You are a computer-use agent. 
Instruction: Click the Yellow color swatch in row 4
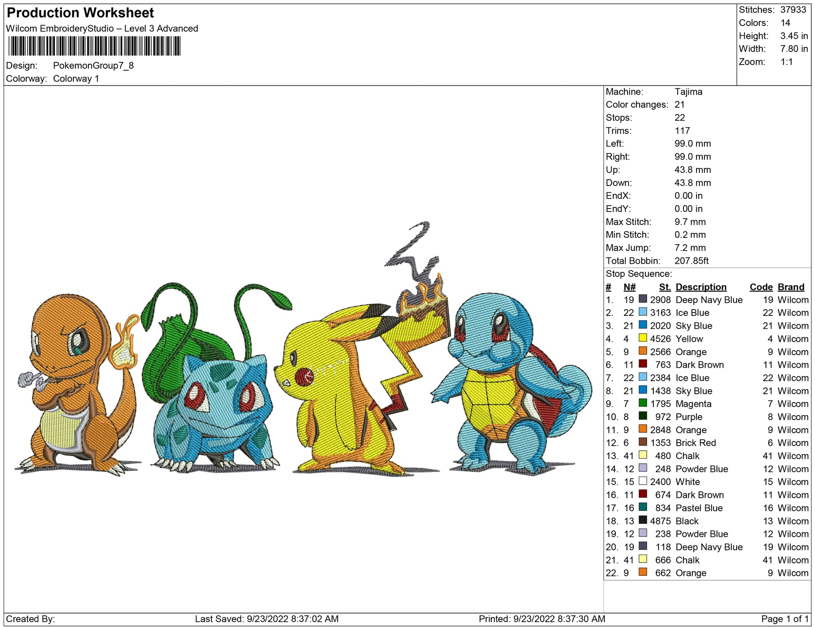(x=642, y=338)
